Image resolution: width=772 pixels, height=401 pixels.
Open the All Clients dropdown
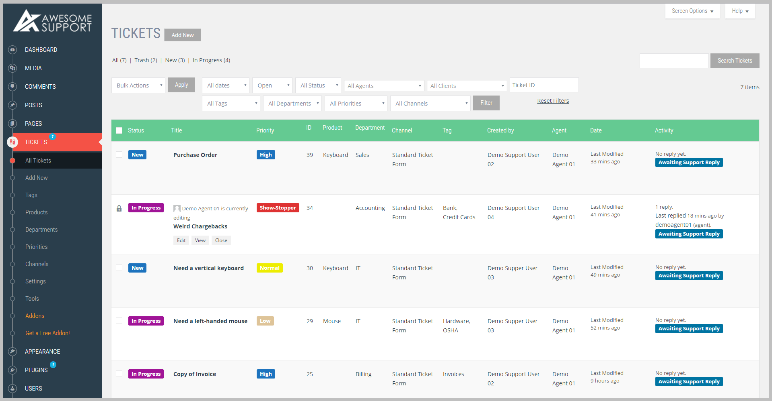tap(467, 85)
